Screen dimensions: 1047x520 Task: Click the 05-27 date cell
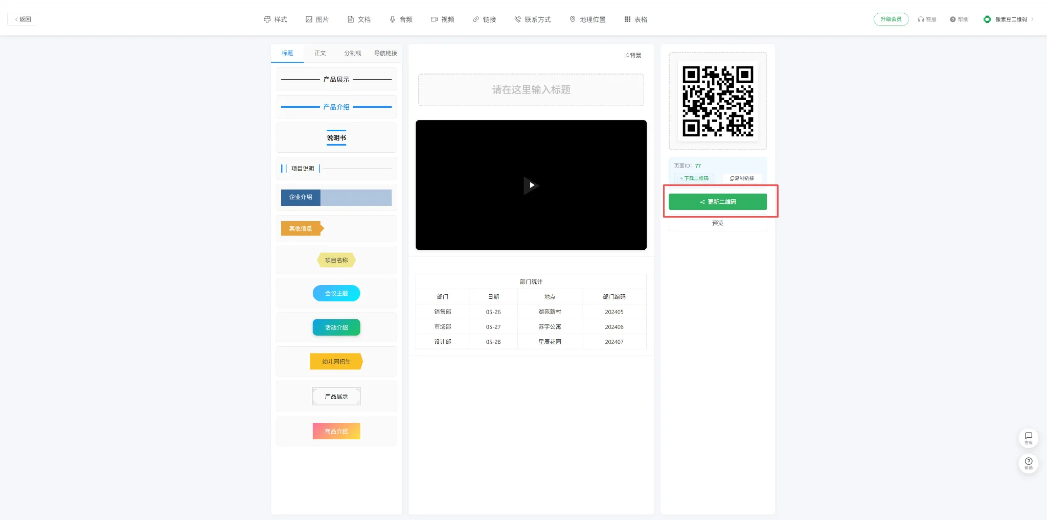pos(493,326)
